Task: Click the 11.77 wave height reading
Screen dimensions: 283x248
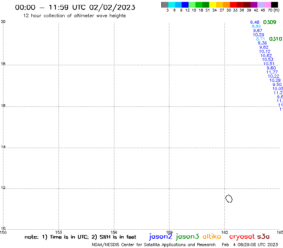Action: click(272, 72)
